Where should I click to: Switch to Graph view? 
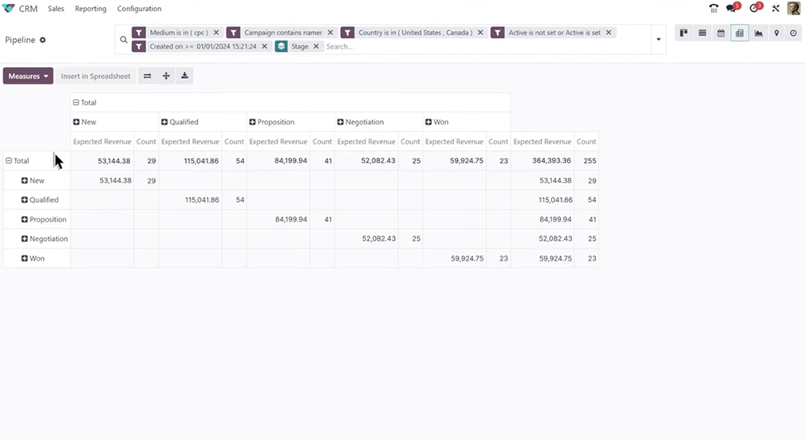pyautogui.click(x=758, y=33)
